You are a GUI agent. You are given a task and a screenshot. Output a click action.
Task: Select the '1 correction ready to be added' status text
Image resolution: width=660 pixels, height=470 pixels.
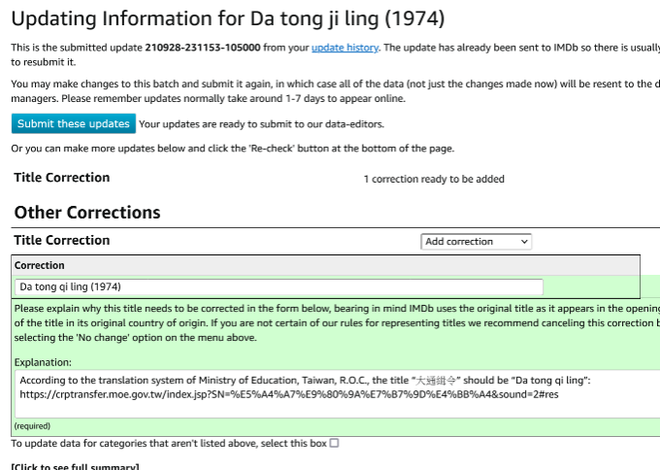coord(434,179)
